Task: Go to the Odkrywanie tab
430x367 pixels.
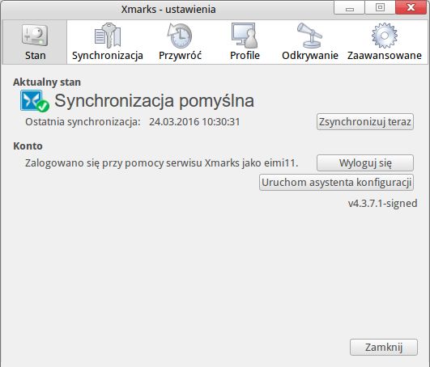Action: (x=309, y=42)
